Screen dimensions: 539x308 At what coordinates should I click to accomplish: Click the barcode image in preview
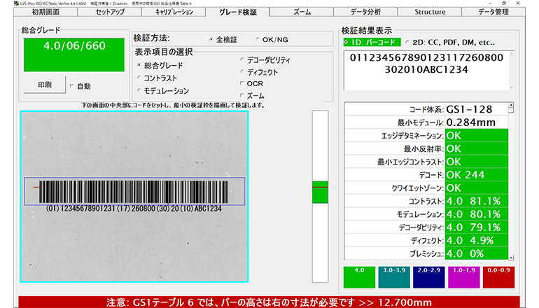coord(134,192)
